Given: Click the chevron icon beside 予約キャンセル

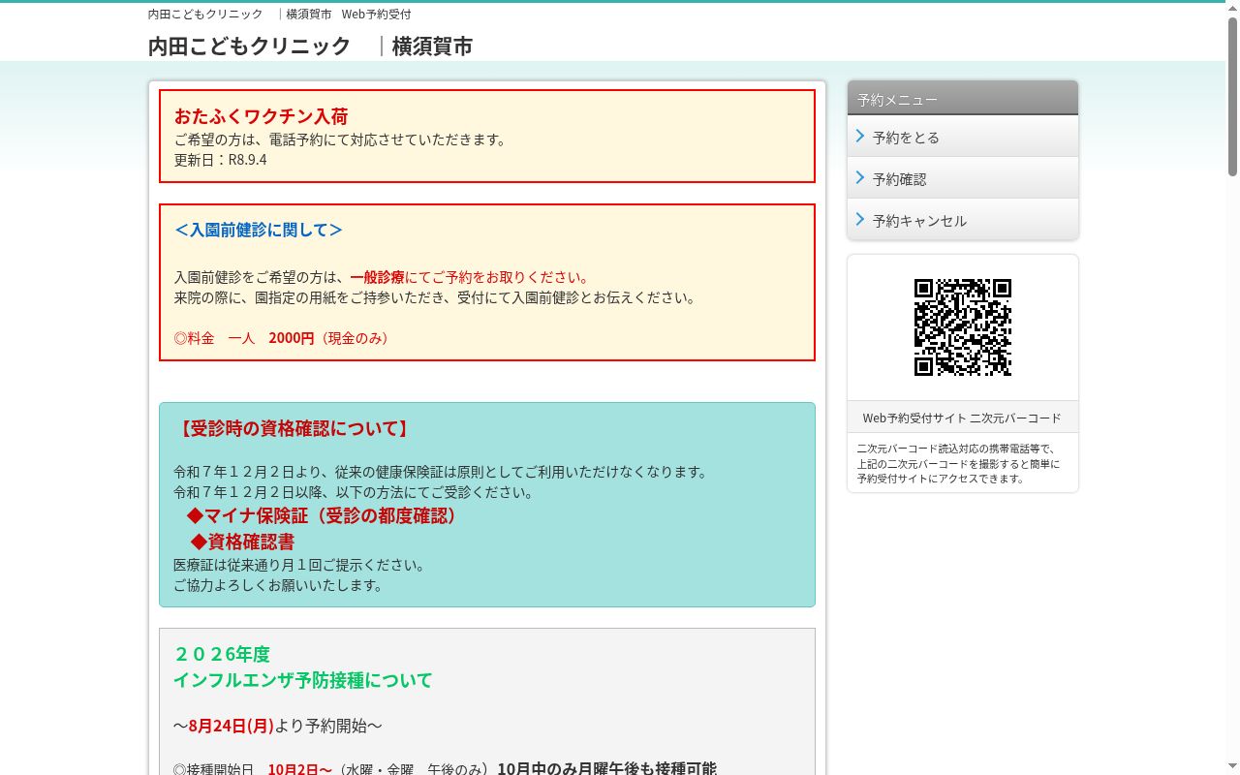Looking at the screenshot, I should [x=860, y=220].
